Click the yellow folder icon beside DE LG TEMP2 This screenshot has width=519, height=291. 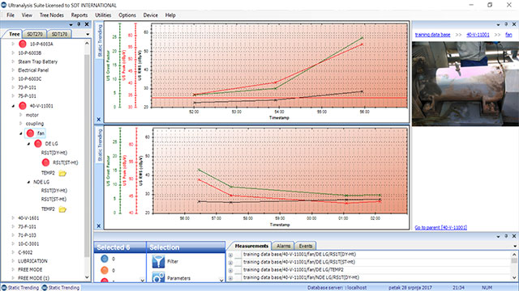(x=62, y=173)
